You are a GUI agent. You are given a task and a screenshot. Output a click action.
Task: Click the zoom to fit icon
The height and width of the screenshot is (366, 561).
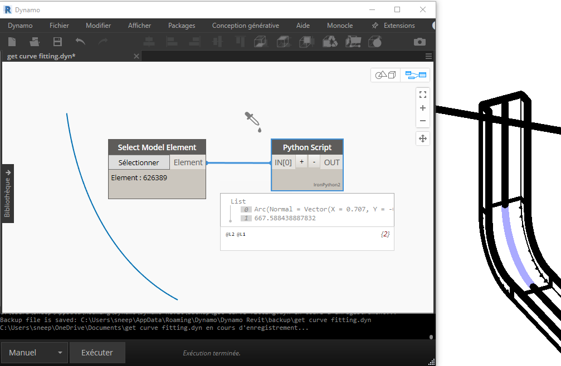pos(423,95)
